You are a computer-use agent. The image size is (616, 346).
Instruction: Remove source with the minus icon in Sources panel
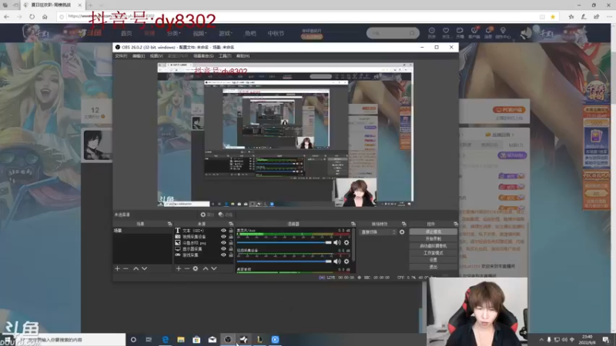pyautogui.click(x=187, y=268)
